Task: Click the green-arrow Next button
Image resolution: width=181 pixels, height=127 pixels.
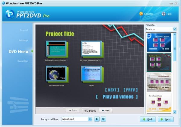Action: pyautogui.click(x=166, y=119)
